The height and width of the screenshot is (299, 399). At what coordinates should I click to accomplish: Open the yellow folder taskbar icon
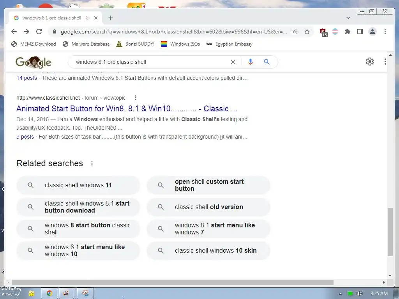31,294
